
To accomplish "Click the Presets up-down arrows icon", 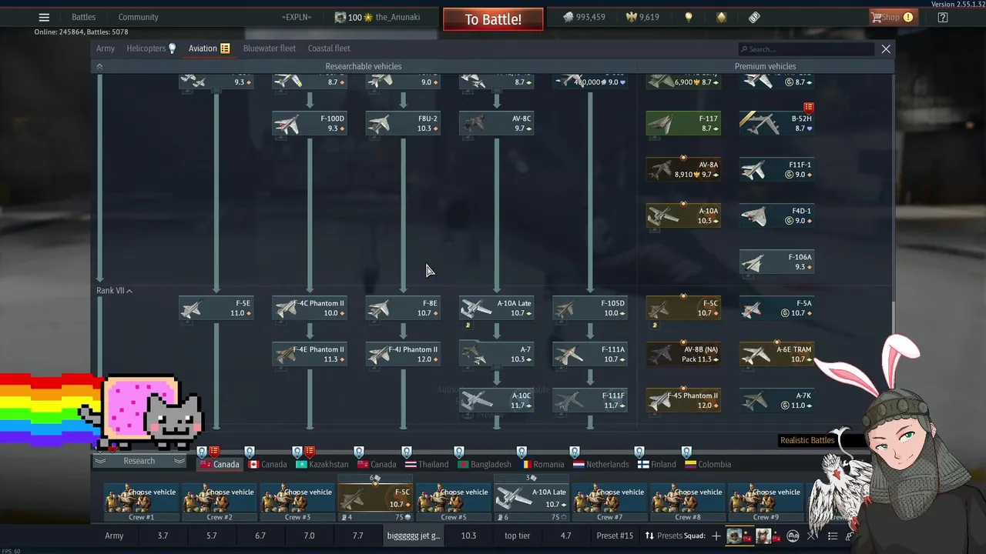I will coord(649,536).
